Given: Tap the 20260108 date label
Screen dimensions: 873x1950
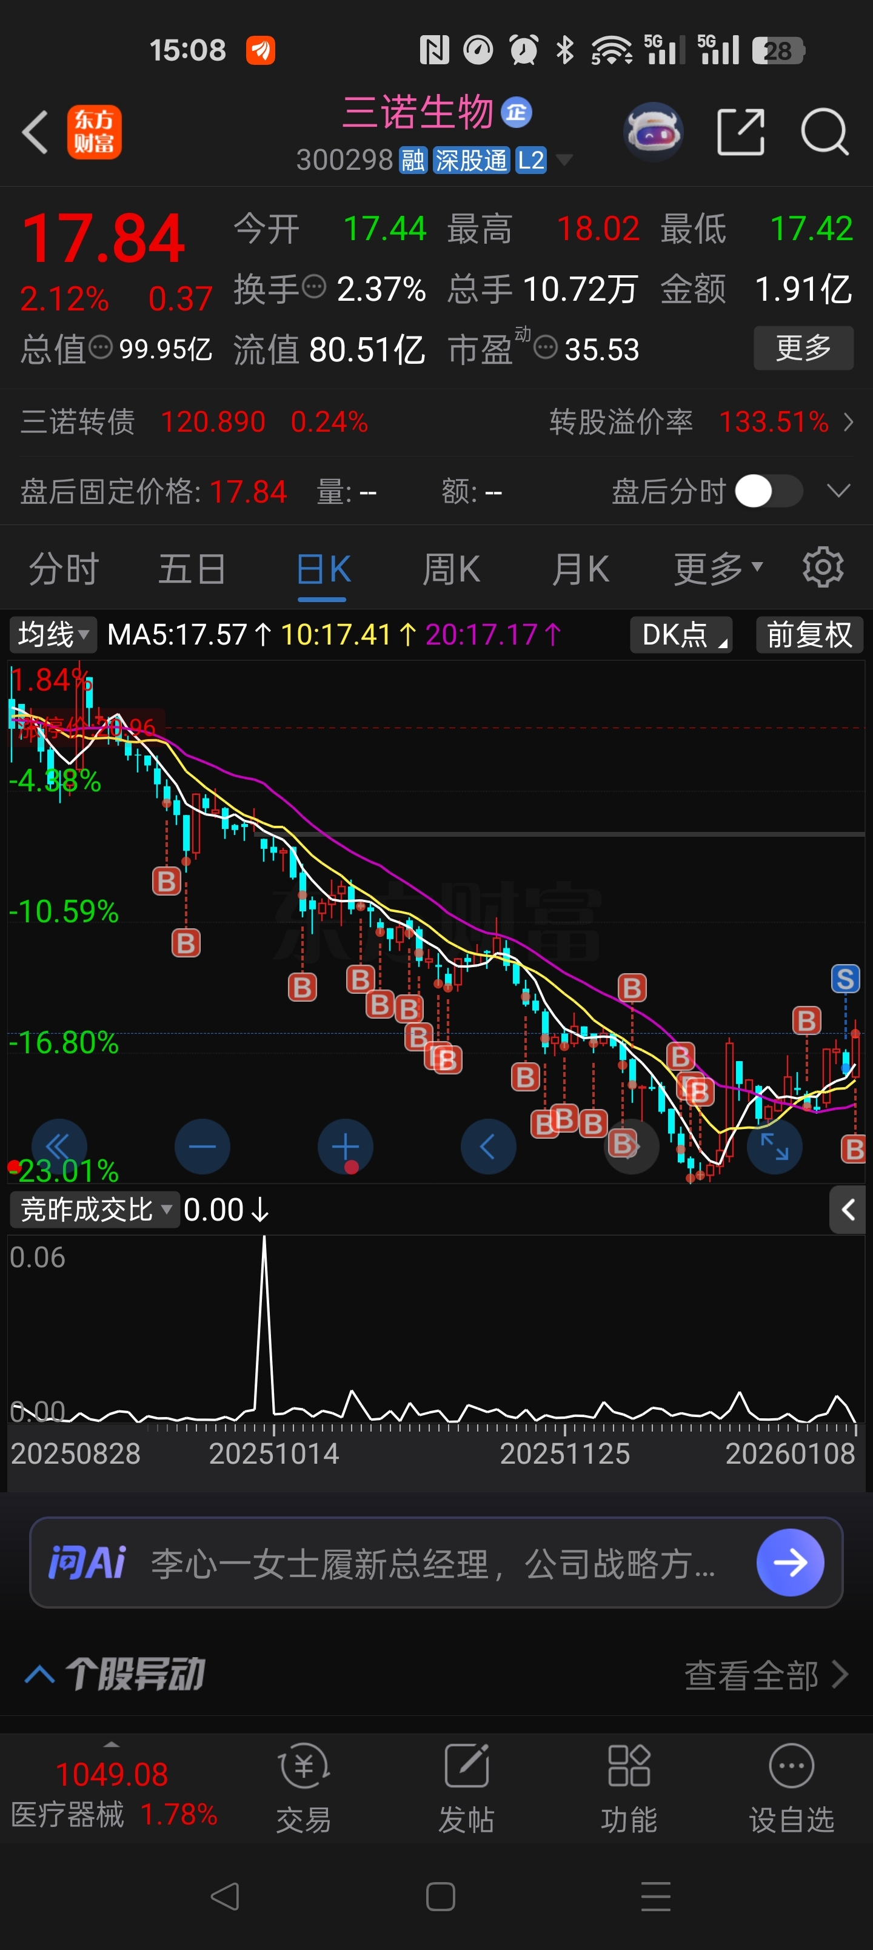Looking at the screenshot, I should pos(790,1453).
